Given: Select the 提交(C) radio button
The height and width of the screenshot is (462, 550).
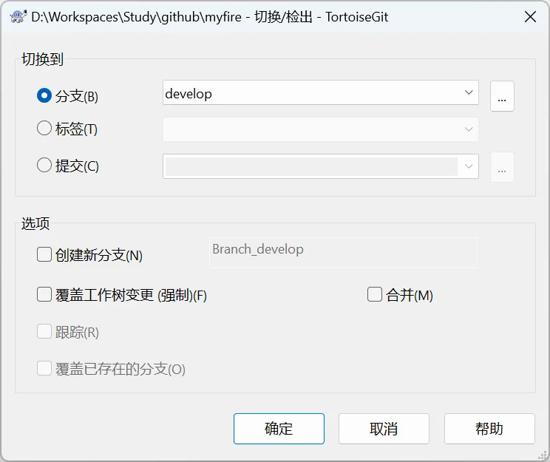Looking at the screenshot, I should (44, 166).
